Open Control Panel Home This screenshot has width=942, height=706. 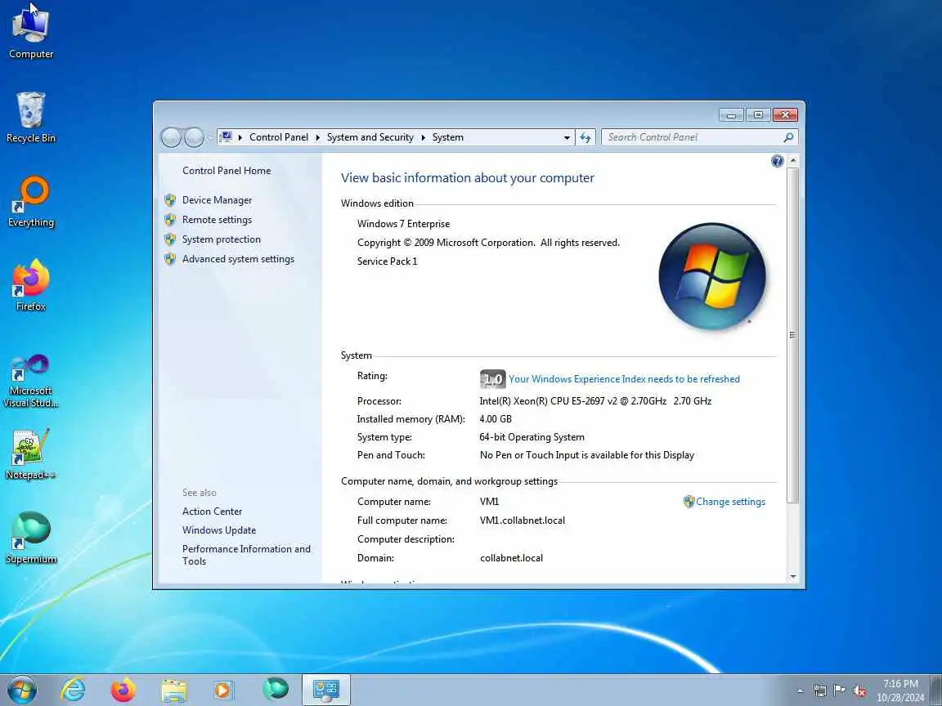point(227,171)
